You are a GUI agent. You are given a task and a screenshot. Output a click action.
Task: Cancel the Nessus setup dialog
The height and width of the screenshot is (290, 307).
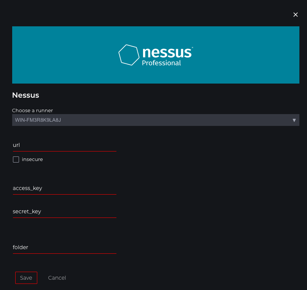click(57, 278)
